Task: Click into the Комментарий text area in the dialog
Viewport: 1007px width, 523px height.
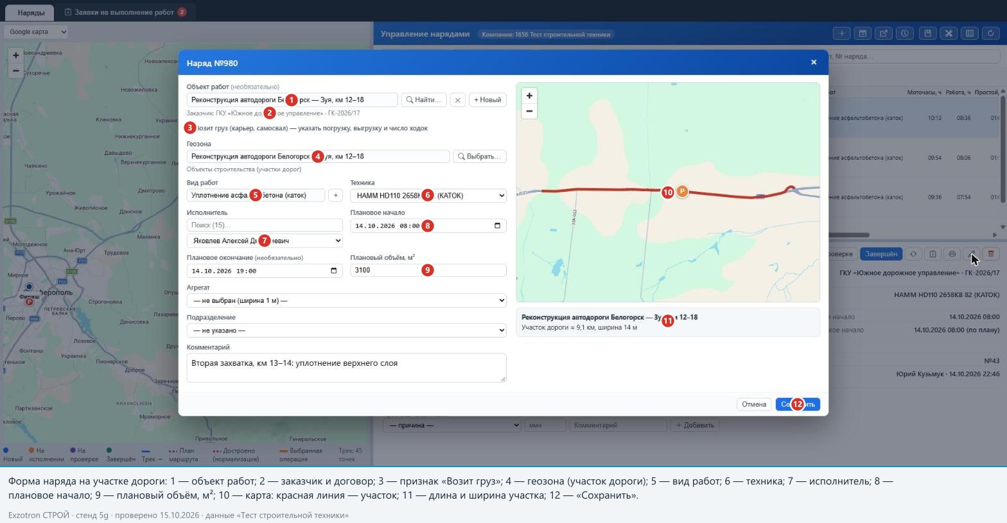Action: click(x=347, y=368)
